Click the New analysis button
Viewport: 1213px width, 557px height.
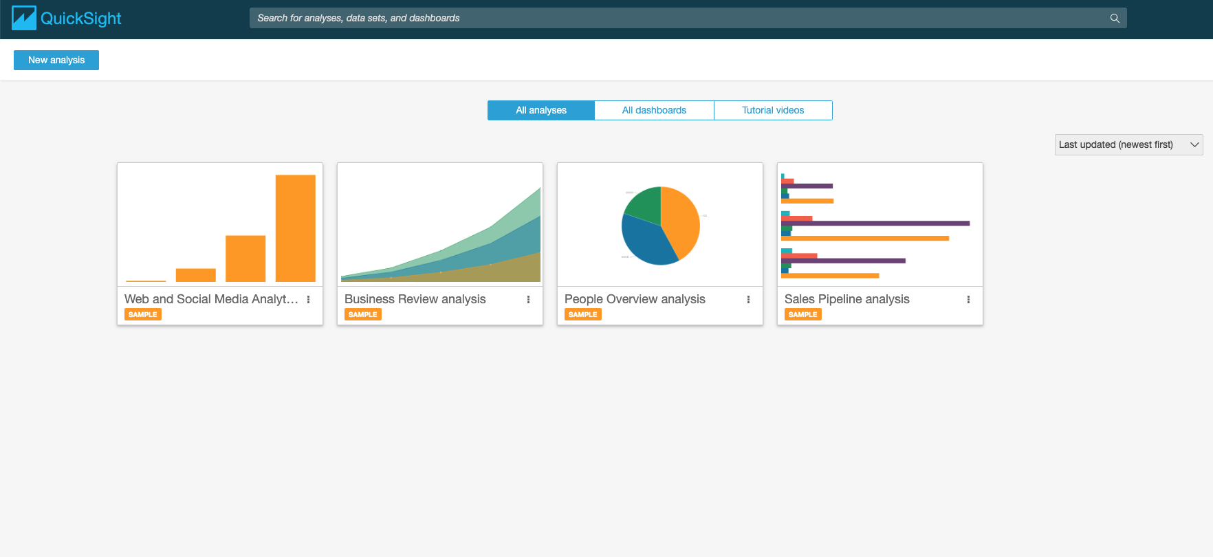click(56, 60)
